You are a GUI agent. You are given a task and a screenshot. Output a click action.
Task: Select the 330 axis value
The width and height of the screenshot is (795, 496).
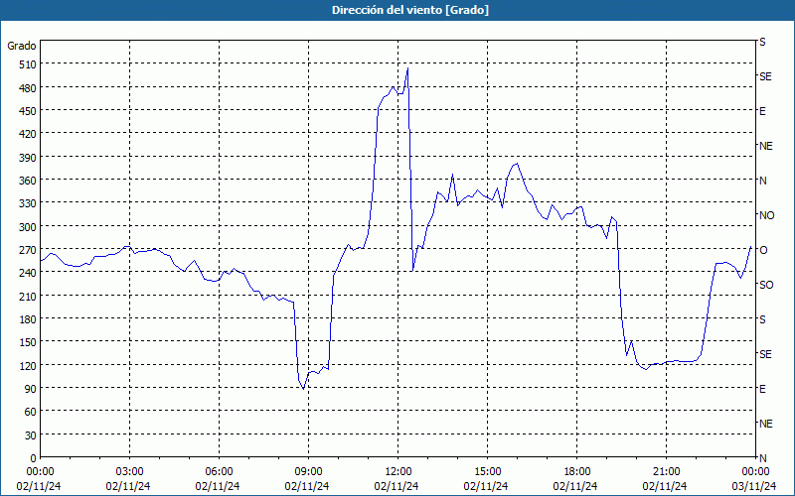(x=28, y=203)
